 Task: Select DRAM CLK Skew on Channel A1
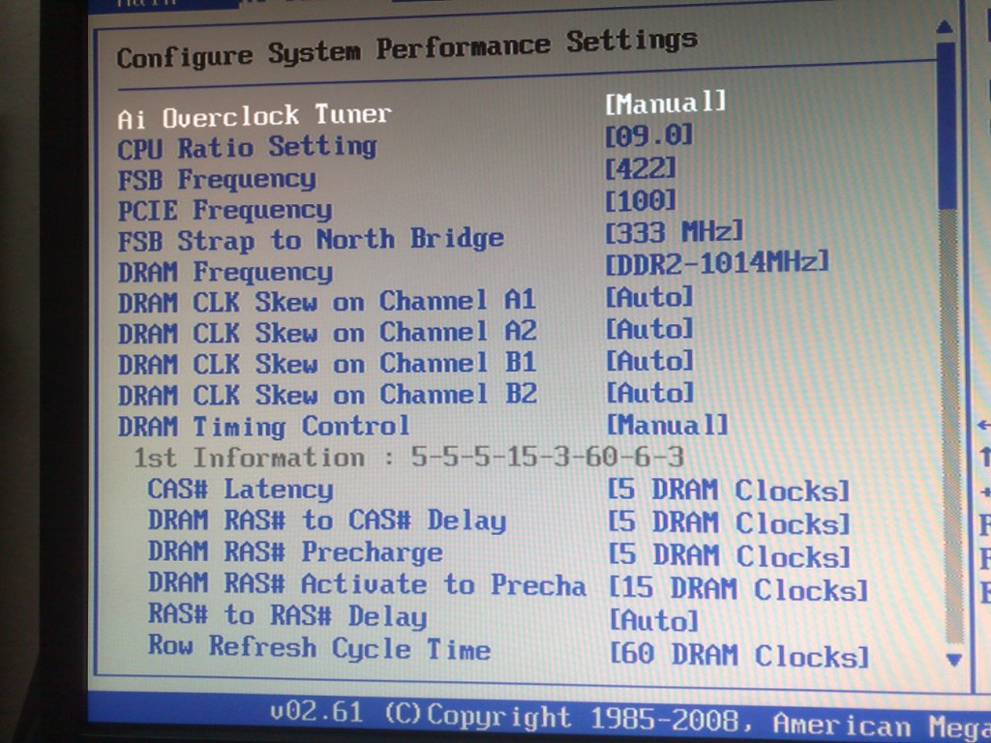point(327,302)
